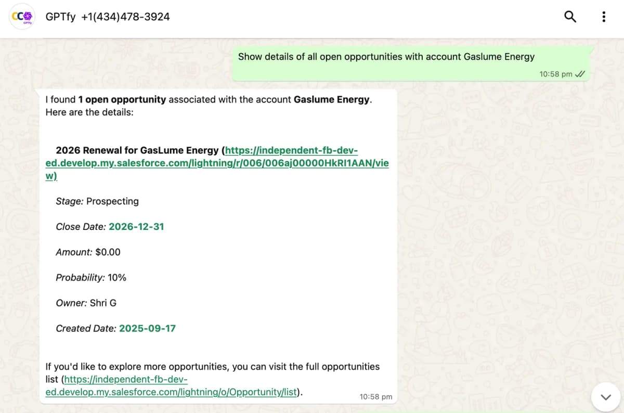Image resolution: width=624 pixels, height=413 pixels.
Task: Click the Close Date 2026-12-31 link
Action: (x=136, y=227)
